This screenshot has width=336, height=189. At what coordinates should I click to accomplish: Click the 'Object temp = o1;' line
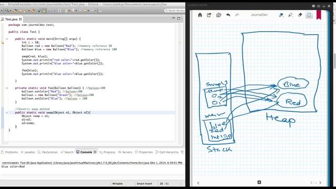pos(35,116)
